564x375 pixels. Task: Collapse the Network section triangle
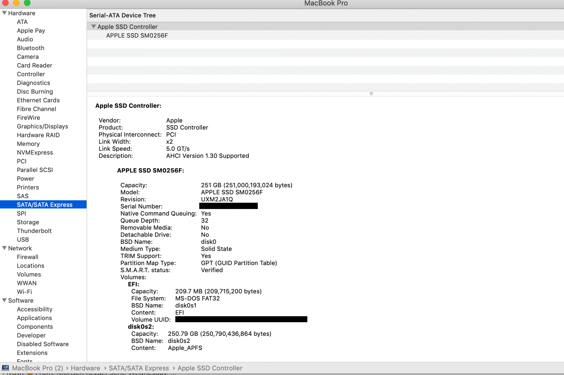click(x=4, y=248)
